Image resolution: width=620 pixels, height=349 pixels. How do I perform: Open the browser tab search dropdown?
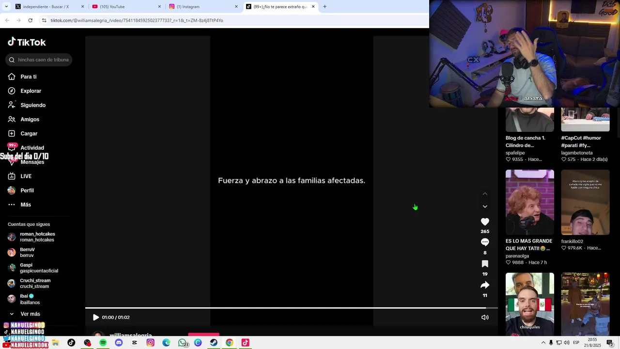click(6, 7)
